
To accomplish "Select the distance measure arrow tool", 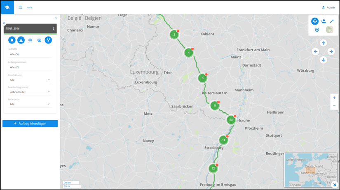I will [x=332, y=21].
